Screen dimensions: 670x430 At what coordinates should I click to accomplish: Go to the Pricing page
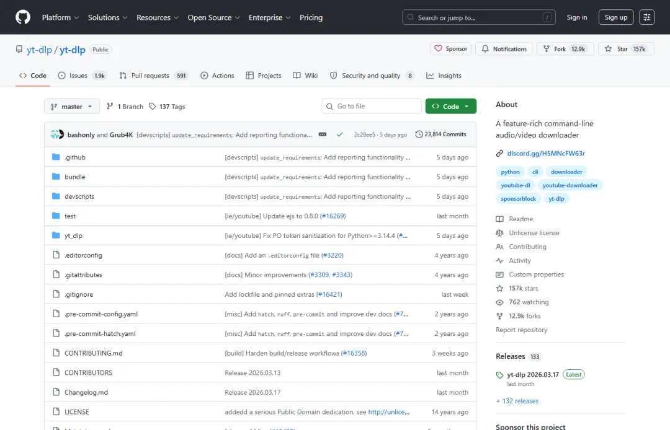pos(311,17)
